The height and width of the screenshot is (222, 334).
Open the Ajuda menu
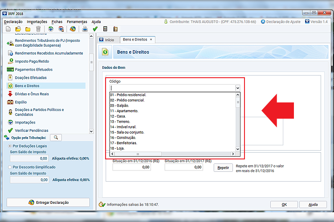(x=96, y=22)
